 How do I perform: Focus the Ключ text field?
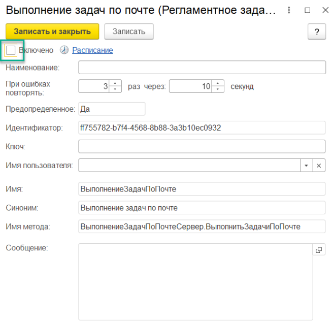point(202,146)
